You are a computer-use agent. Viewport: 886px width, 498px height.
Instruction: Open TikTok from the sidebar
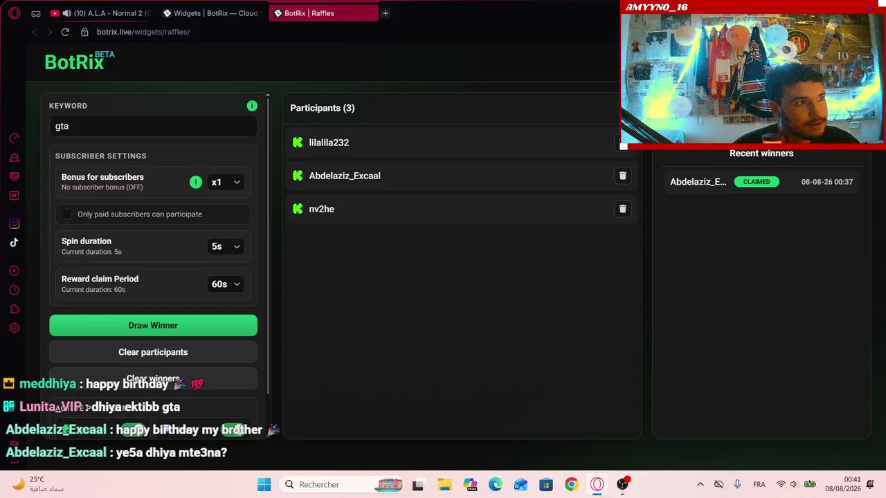(x=14, y=242)
